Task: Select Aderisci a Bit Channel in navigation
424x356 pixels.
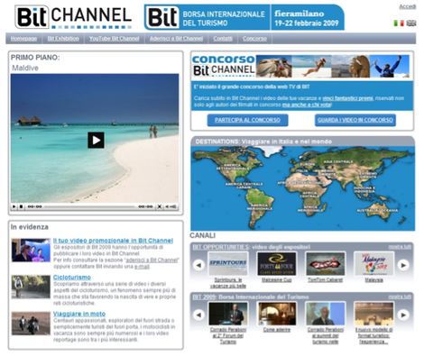Action: coord(176,39)
